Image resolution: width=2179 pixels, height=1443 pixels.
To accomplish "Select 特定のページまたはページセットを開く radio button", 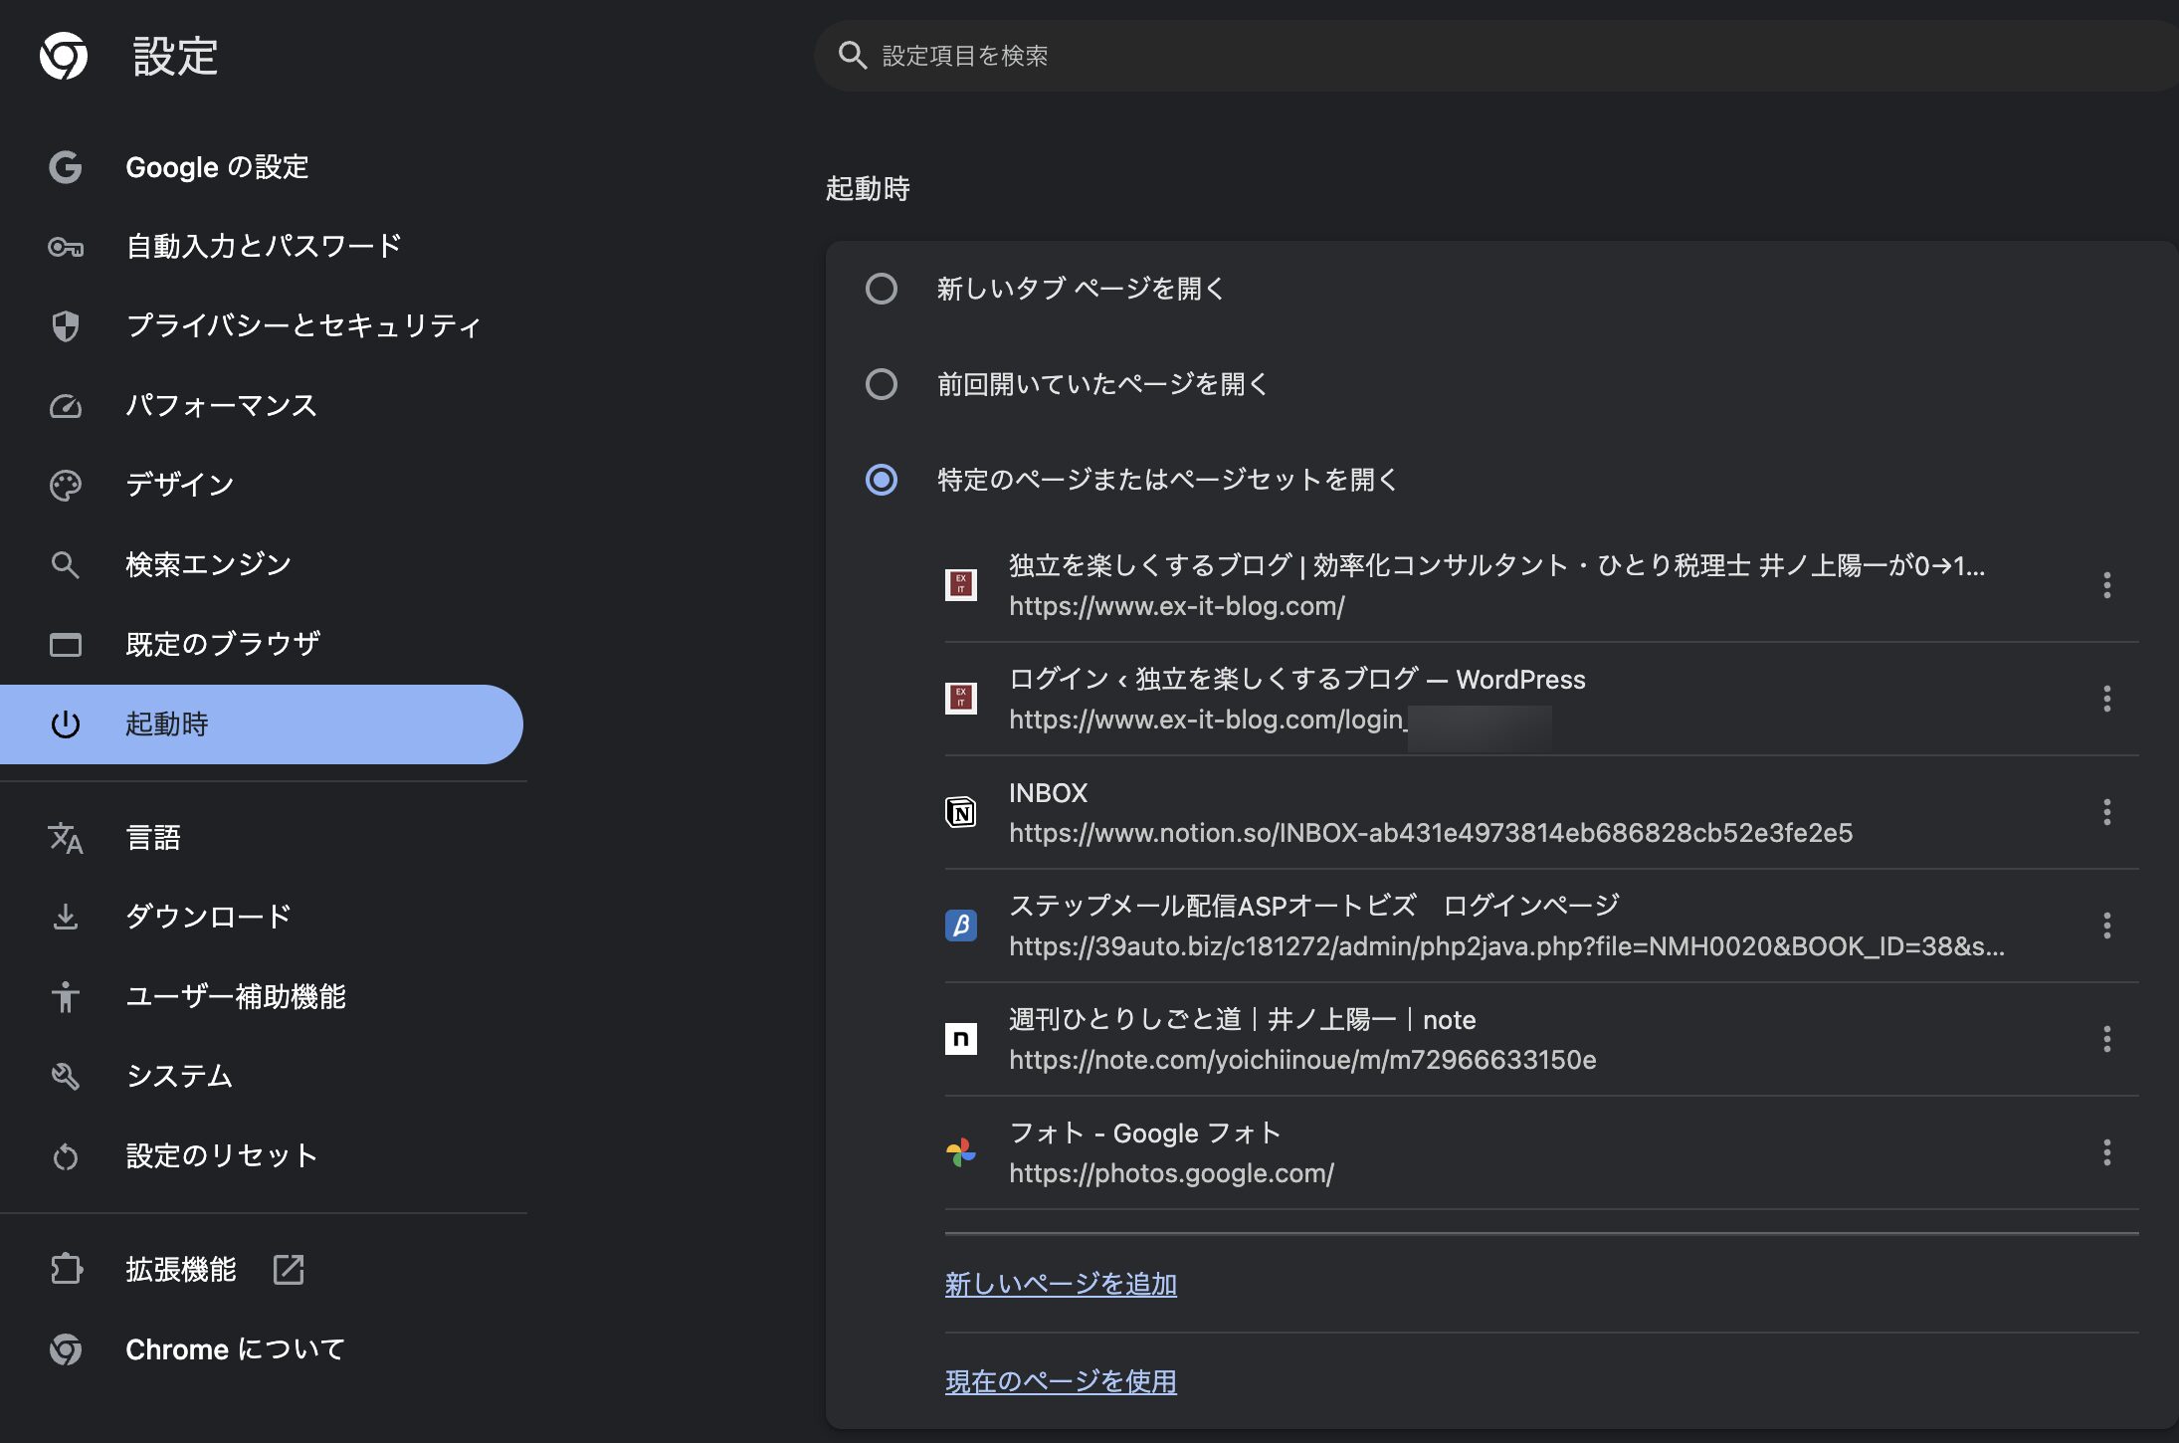I will coord(882,480).
